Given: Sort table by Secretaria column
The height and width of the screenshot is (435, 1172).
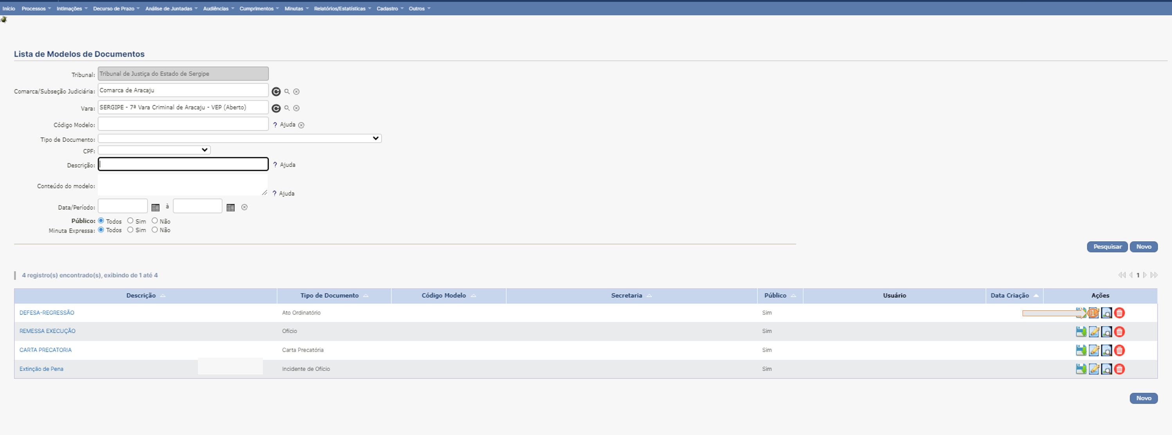Looking at the screenshot, I should click(x=631, y=295).
